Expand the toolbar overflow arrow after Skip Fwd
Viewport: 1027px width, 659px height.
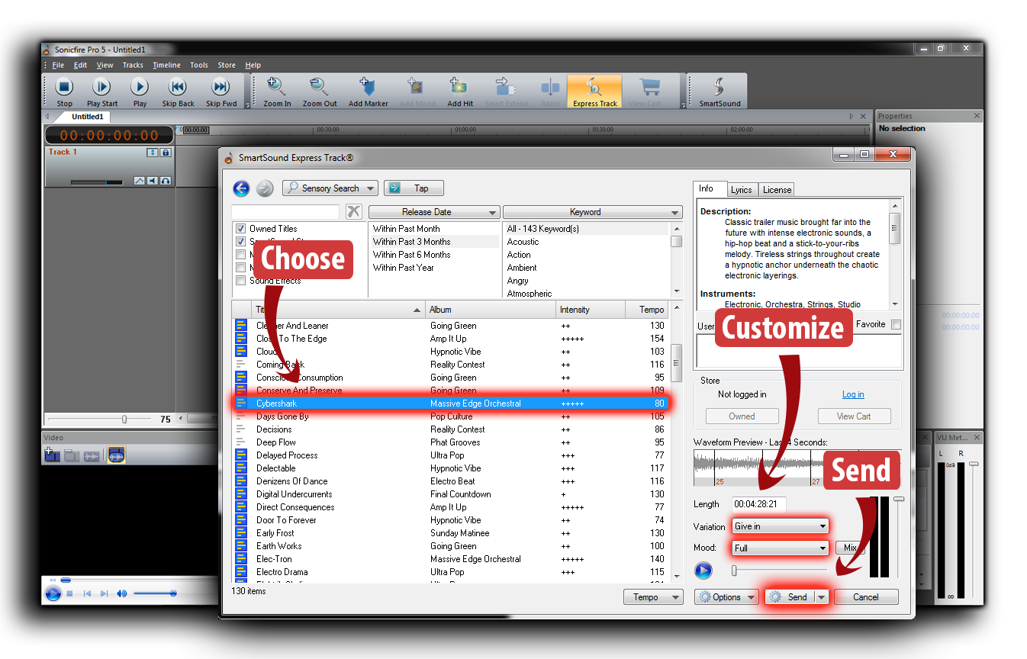pyautogui.click(x=247, y=104)
